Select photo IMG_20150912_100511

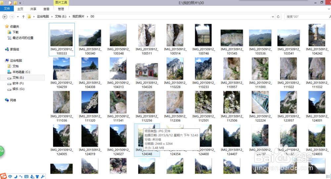tap(147, 39)
